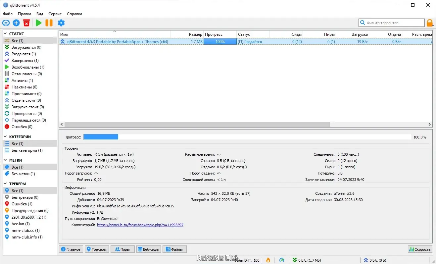Sort torrents by the Размер column

[187, 34]
